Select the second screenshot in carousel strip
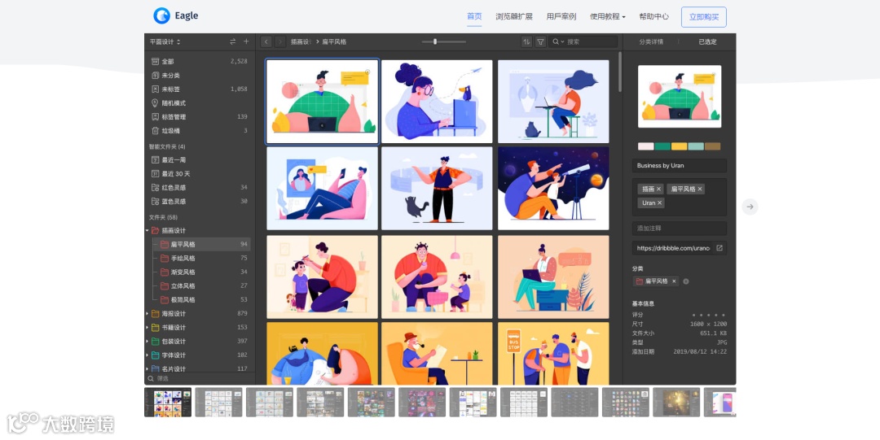Screen dimensions: 880x440 click(218, 402)
